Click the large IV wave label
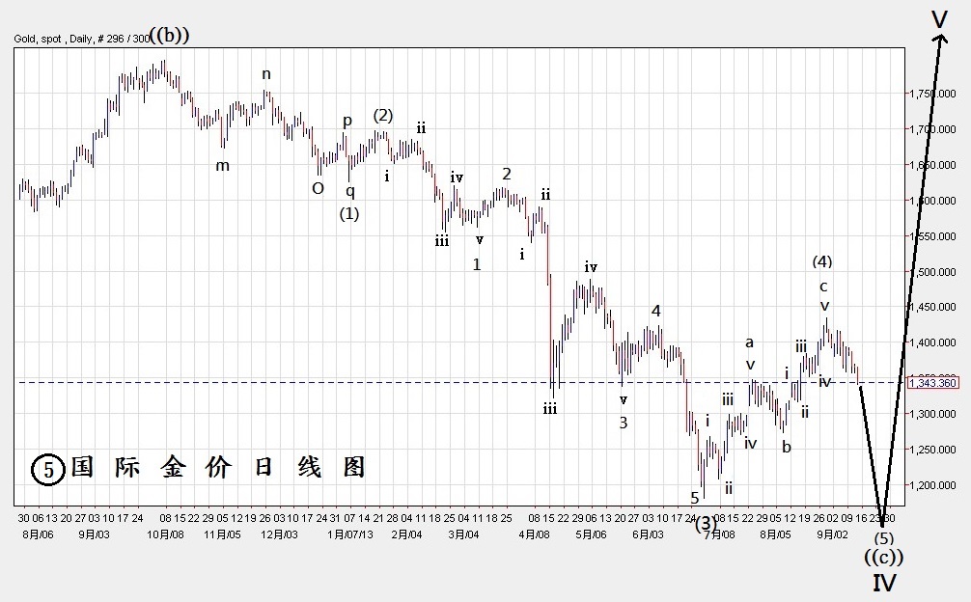Viewport: 971px width, 602px height. coord(884,583)
